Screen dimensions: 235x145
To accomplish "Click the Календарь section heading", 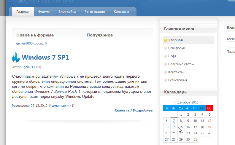I will pyautogui.click(x=175, y=92).
